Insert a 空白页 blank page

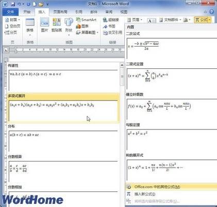click(12, 26)
